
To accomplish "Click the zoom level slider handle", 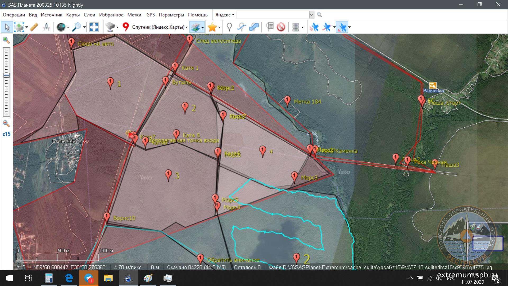I will (x=6, y=75).
